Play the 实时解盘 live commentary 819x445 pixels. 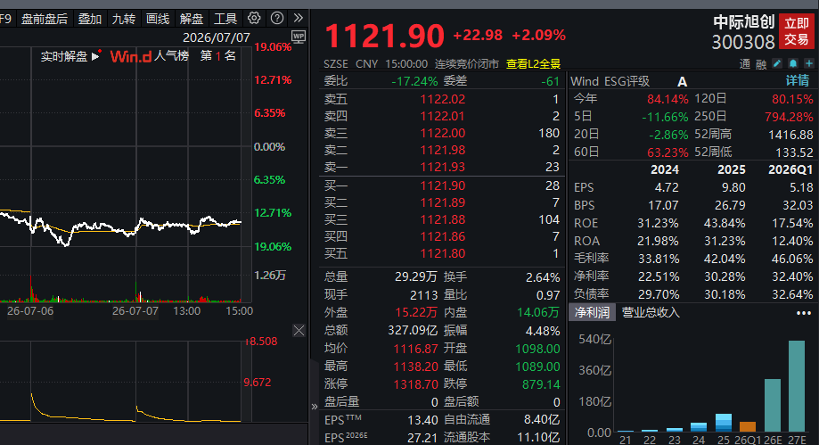tap(70, 56)
